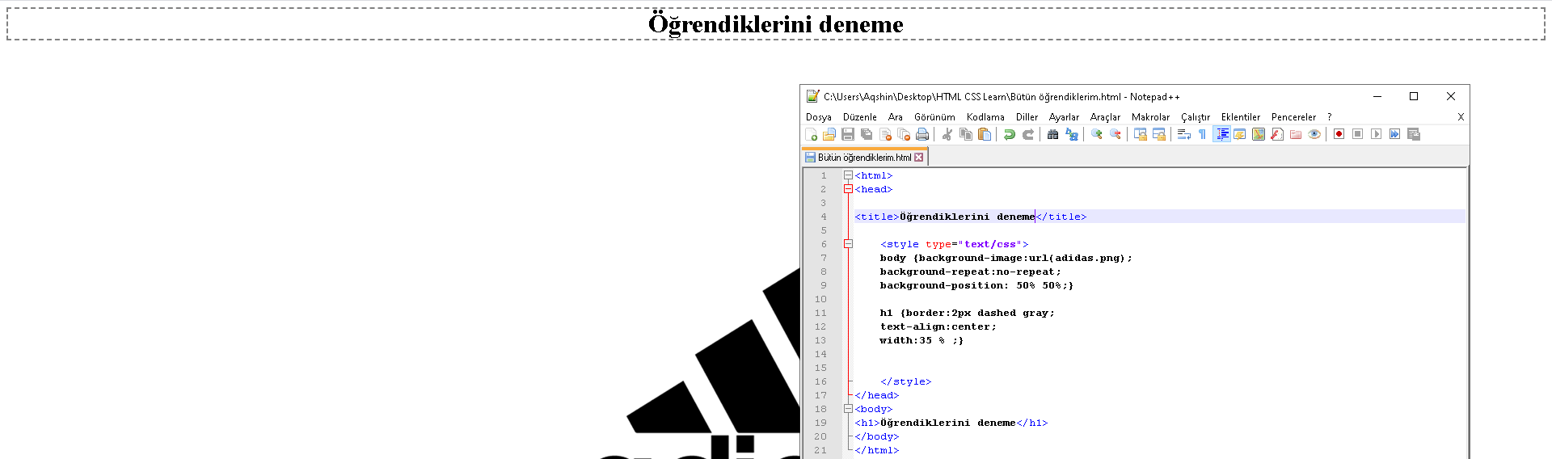Close the Bütün öğrendiklerim.html tab with its X
The image size is (1552, 459).
pyautogui.click(x=918, y=158)
